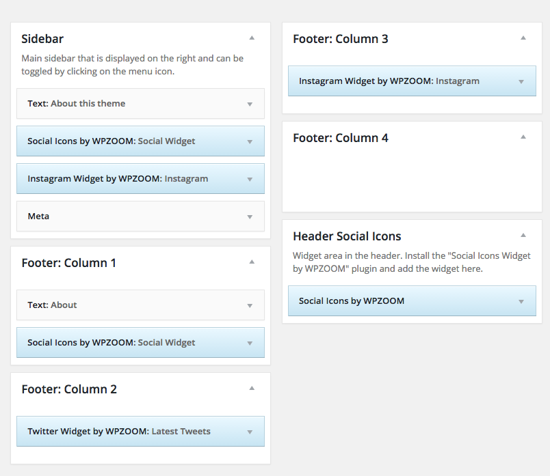Screen dimensions: 550x476
Task: Collapse Footer: Column 3 panel arrow
Action: tap(523, 38)
